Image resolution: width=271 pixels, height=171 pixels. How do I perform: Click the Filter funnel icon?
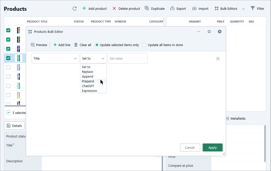252,8
